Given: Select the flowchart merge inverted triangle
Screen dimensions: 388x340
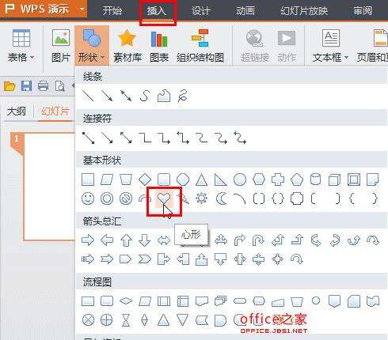Looking at the screenshot, I should pyautogui.click(x=183, y=320).
